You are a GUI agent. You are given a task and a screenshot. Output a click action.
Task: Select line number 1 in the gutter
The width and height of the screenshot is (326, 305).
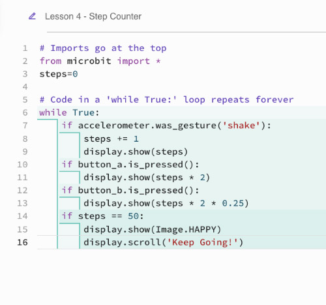[25, 48]
